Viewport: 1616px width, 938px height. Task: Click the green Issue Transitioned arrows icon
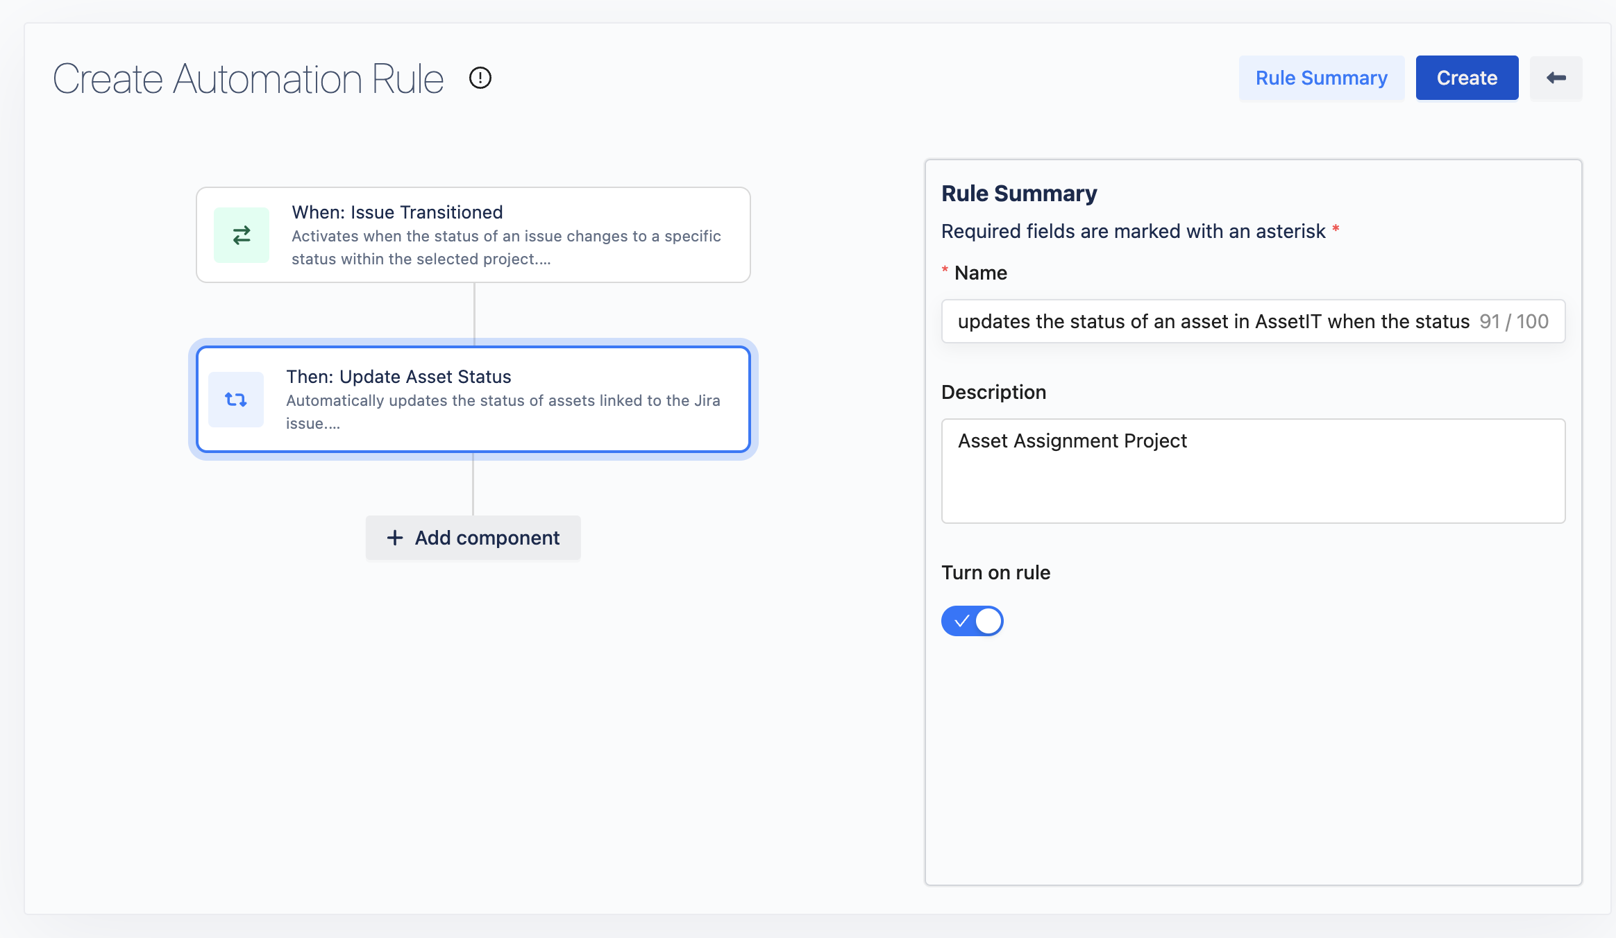coord(241,235)
